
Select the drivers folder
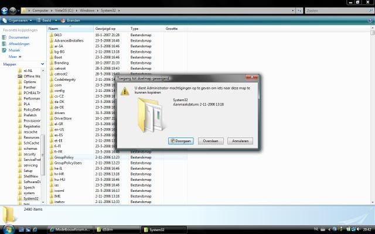[59, 113]
